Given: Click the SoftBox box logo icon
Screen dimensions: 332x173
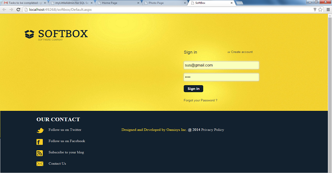Looking at the screenshot, I should click(29, 34).
